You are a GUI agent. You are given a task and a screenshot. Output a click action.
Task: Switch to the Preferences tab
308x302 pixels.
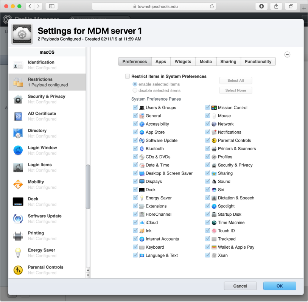point(135,62)
